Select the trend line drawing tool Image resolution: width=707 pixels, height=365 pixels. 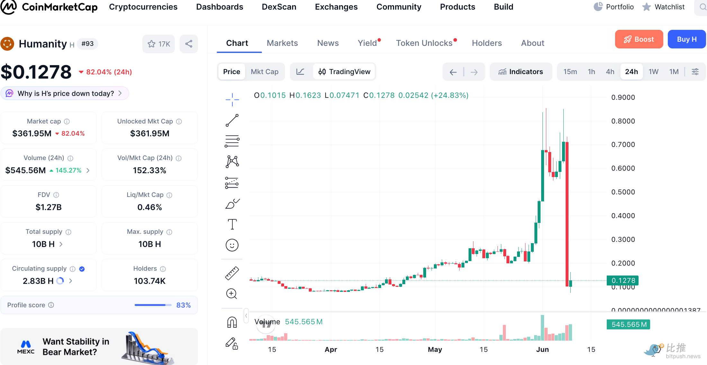point(232,120)
